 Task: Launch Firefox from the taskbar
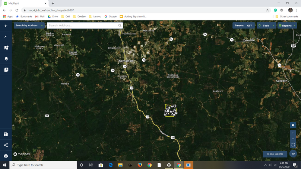(x=140, y=165)
